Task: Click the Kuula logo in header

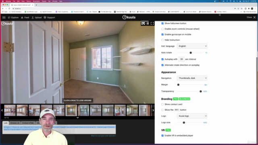Action: pyautogui.click(x=129, y=17)
